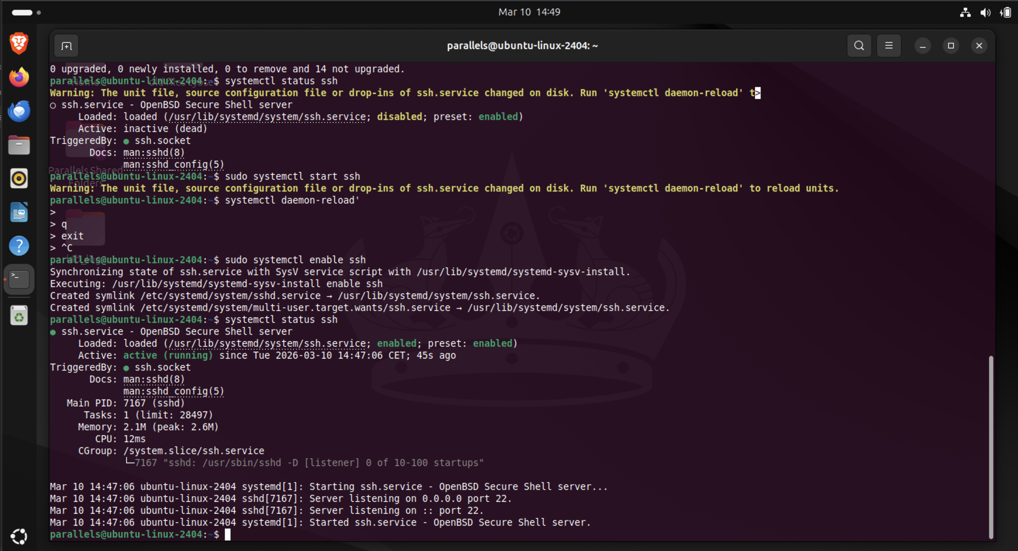
Task: Click the Terminal icon in dock
Action: (x=19, y=280)
